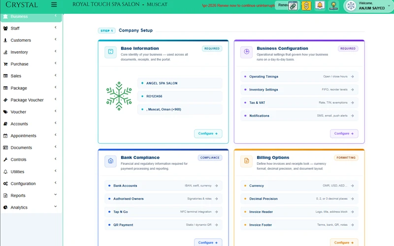Expand the Reports down chevron

coord(56,194)
